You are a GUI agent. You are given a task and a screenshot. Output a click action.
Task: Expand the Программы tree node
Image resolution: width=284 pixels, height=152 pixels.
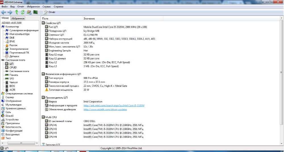pos(12,123)
